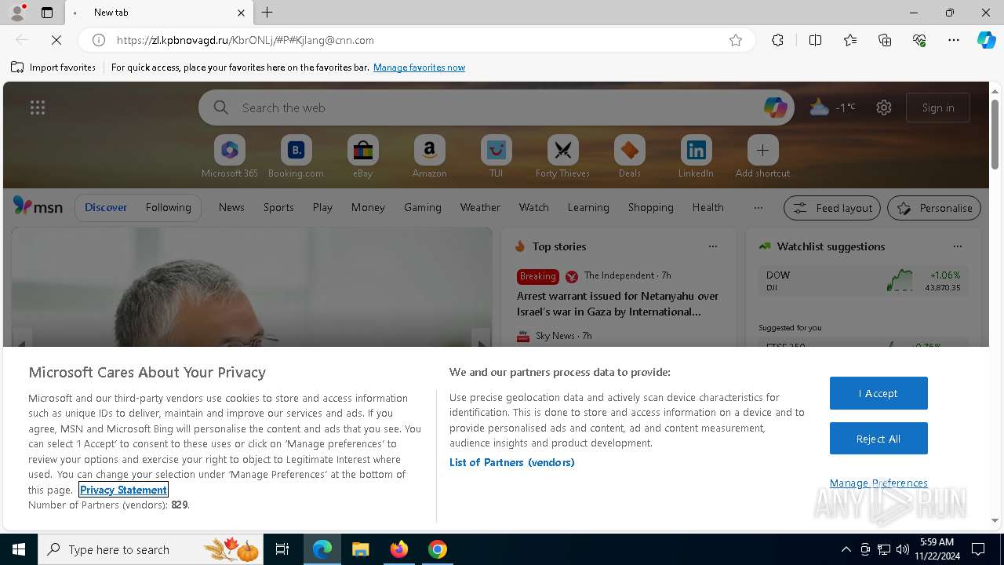Open Top stories more options
1004x565 pixels.
(713, 246)
